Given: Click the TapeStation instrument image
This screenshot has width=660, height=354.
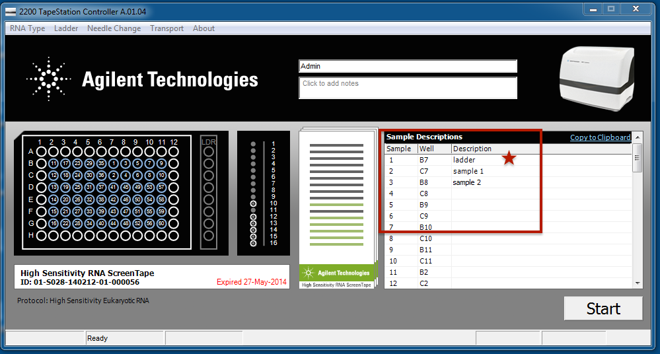Looking at the screenshot, I should (597, 79).
